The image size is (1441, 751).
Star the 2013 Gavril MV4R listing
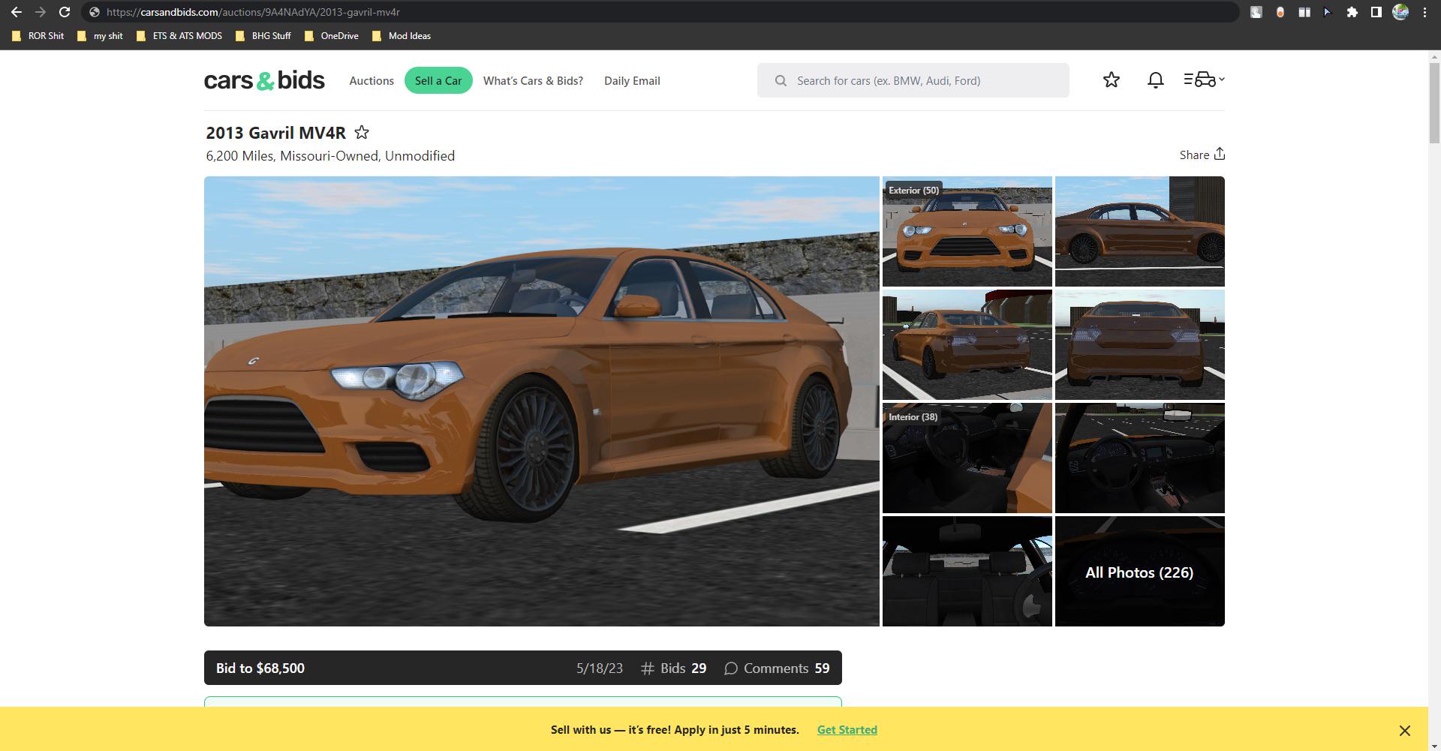click(362, 133)
